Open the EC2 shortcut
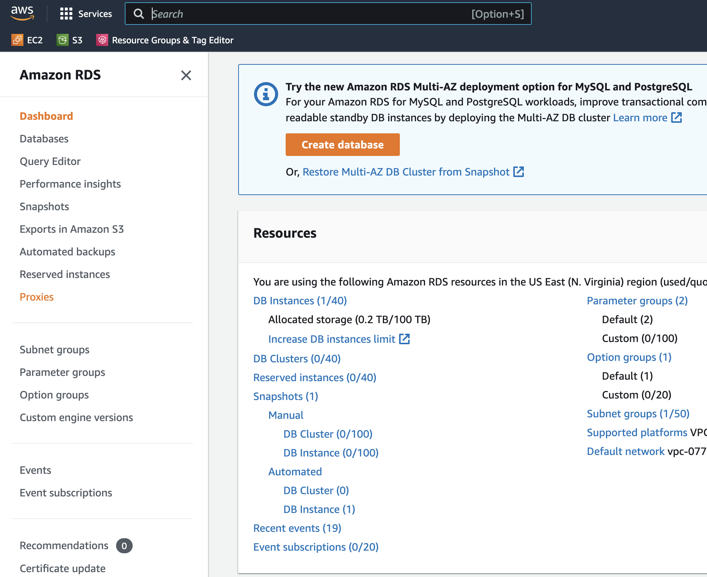Image resolution: width=707 pixels, height=577 pixels. (x=27, y=40)
